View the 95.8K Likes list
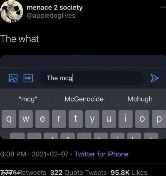Viewport: 166px width, 176px height. (x=129, y=172)
